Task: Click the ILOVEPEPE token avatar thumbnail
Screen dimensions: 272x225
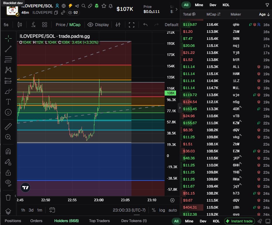Action: tap(12, 10)
